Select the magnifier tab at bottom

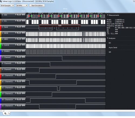click(5, 113)
